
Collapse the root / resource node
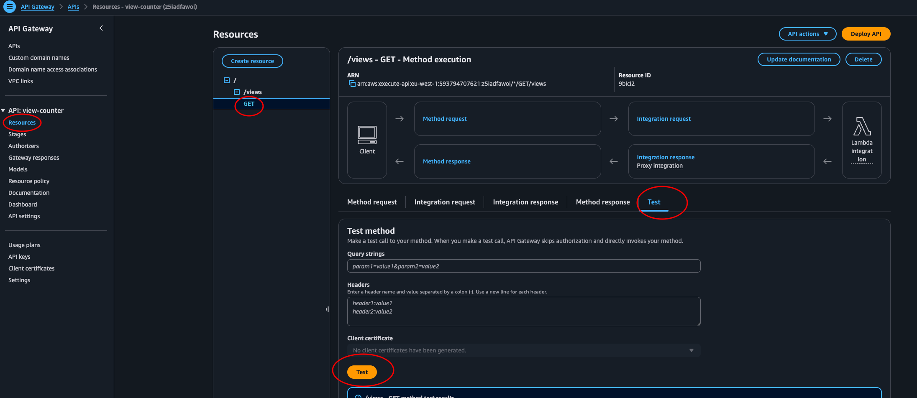tap(226, 80)
